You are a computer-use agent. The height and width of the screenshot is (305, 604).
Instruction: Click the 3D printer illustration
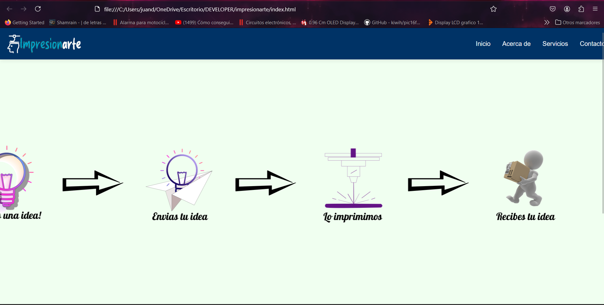[x=353, y=178]
